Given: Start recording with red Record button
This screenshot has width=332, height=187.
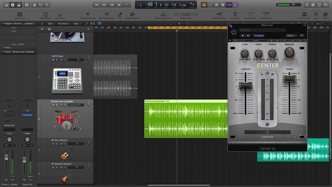Looking at the screenshot, I should coord(127,5).
